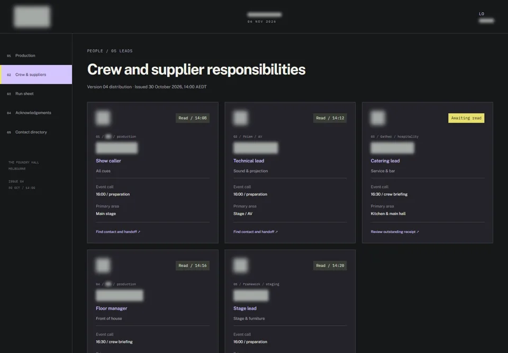Click the avatar on Technical lead card

tap(240, 117)
